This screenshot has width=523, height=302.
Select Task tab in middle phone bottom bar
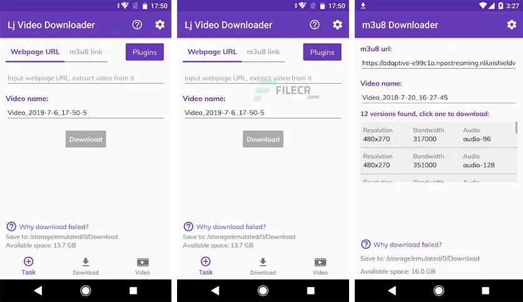[x=205, y=266]
